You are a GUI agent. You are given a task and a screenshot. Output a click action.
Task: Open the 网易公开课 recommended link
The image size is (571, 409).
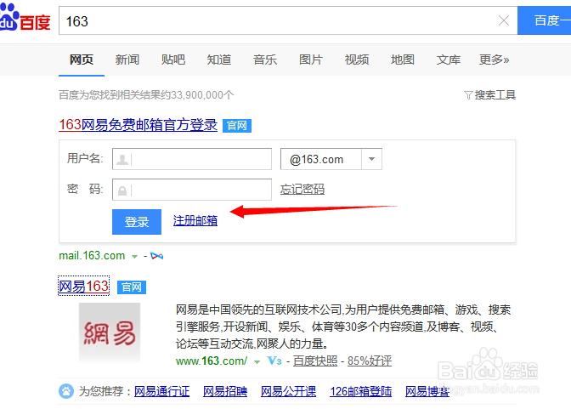click(288, 391)
